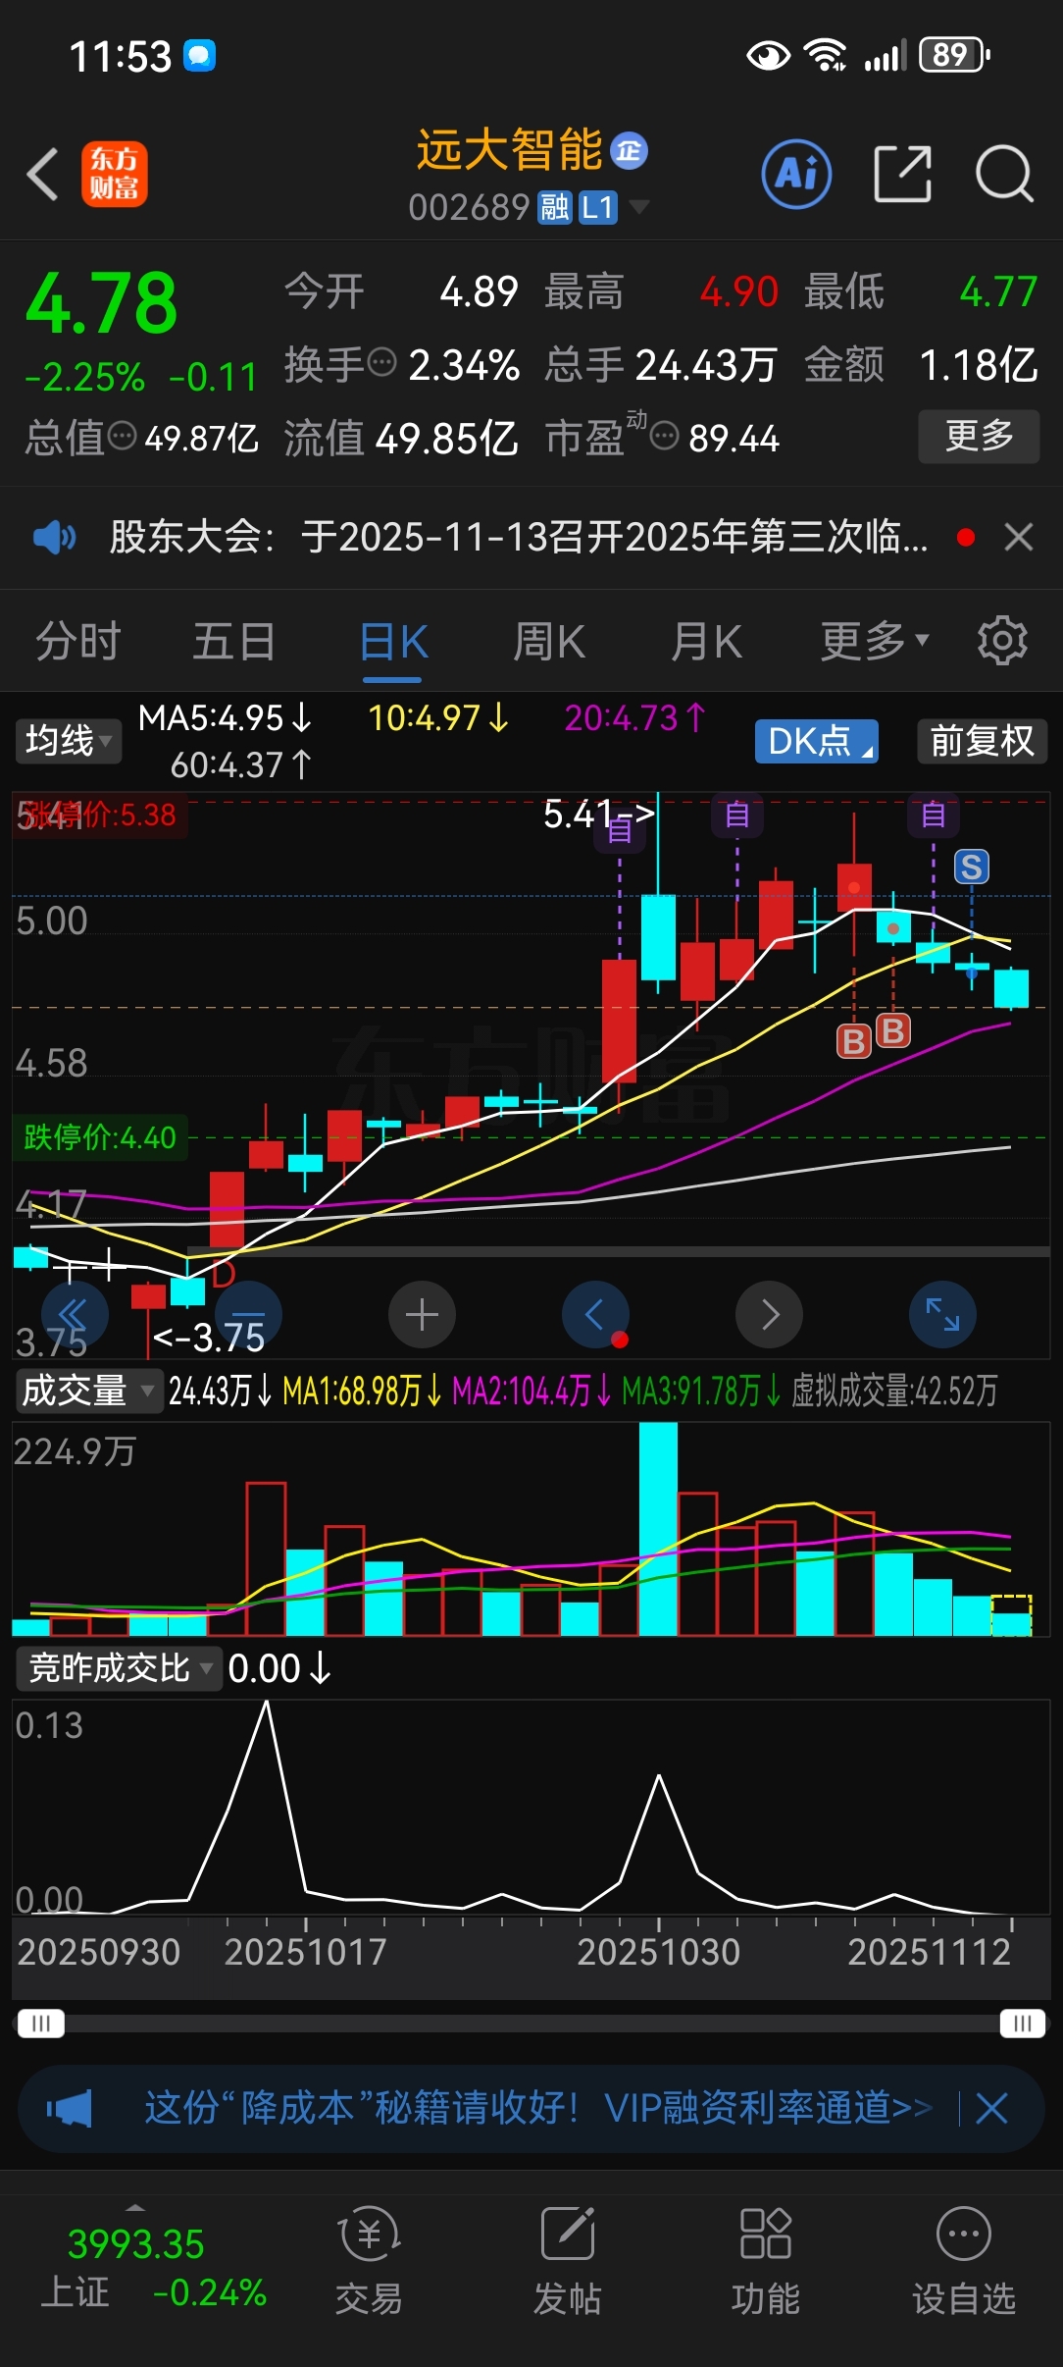Select the 日K tab

pos(393,644)
